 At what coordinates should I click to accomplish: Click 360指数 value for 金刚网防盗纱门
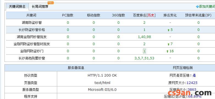pyautogui.click(x=118, y=51)
